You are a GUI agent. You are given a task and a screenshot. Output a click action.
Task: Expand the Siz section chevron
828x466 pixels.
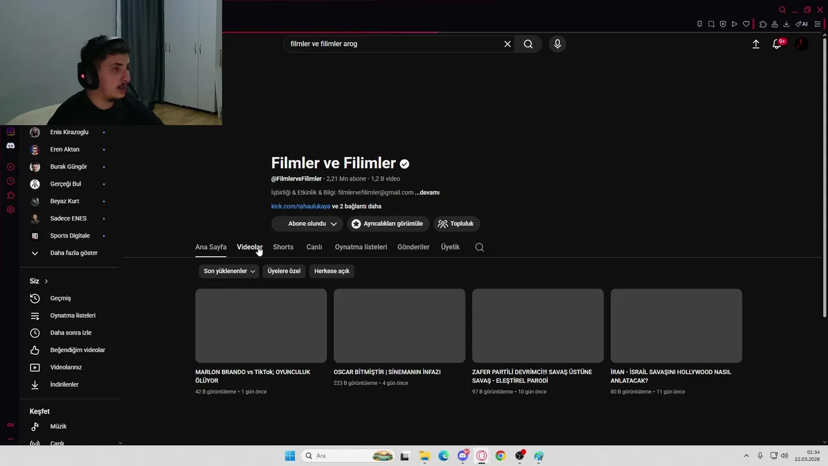[46, 281]
